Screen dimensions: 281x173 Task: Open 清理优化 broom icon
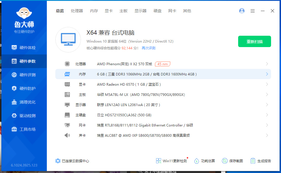click(x=14, y=102)
